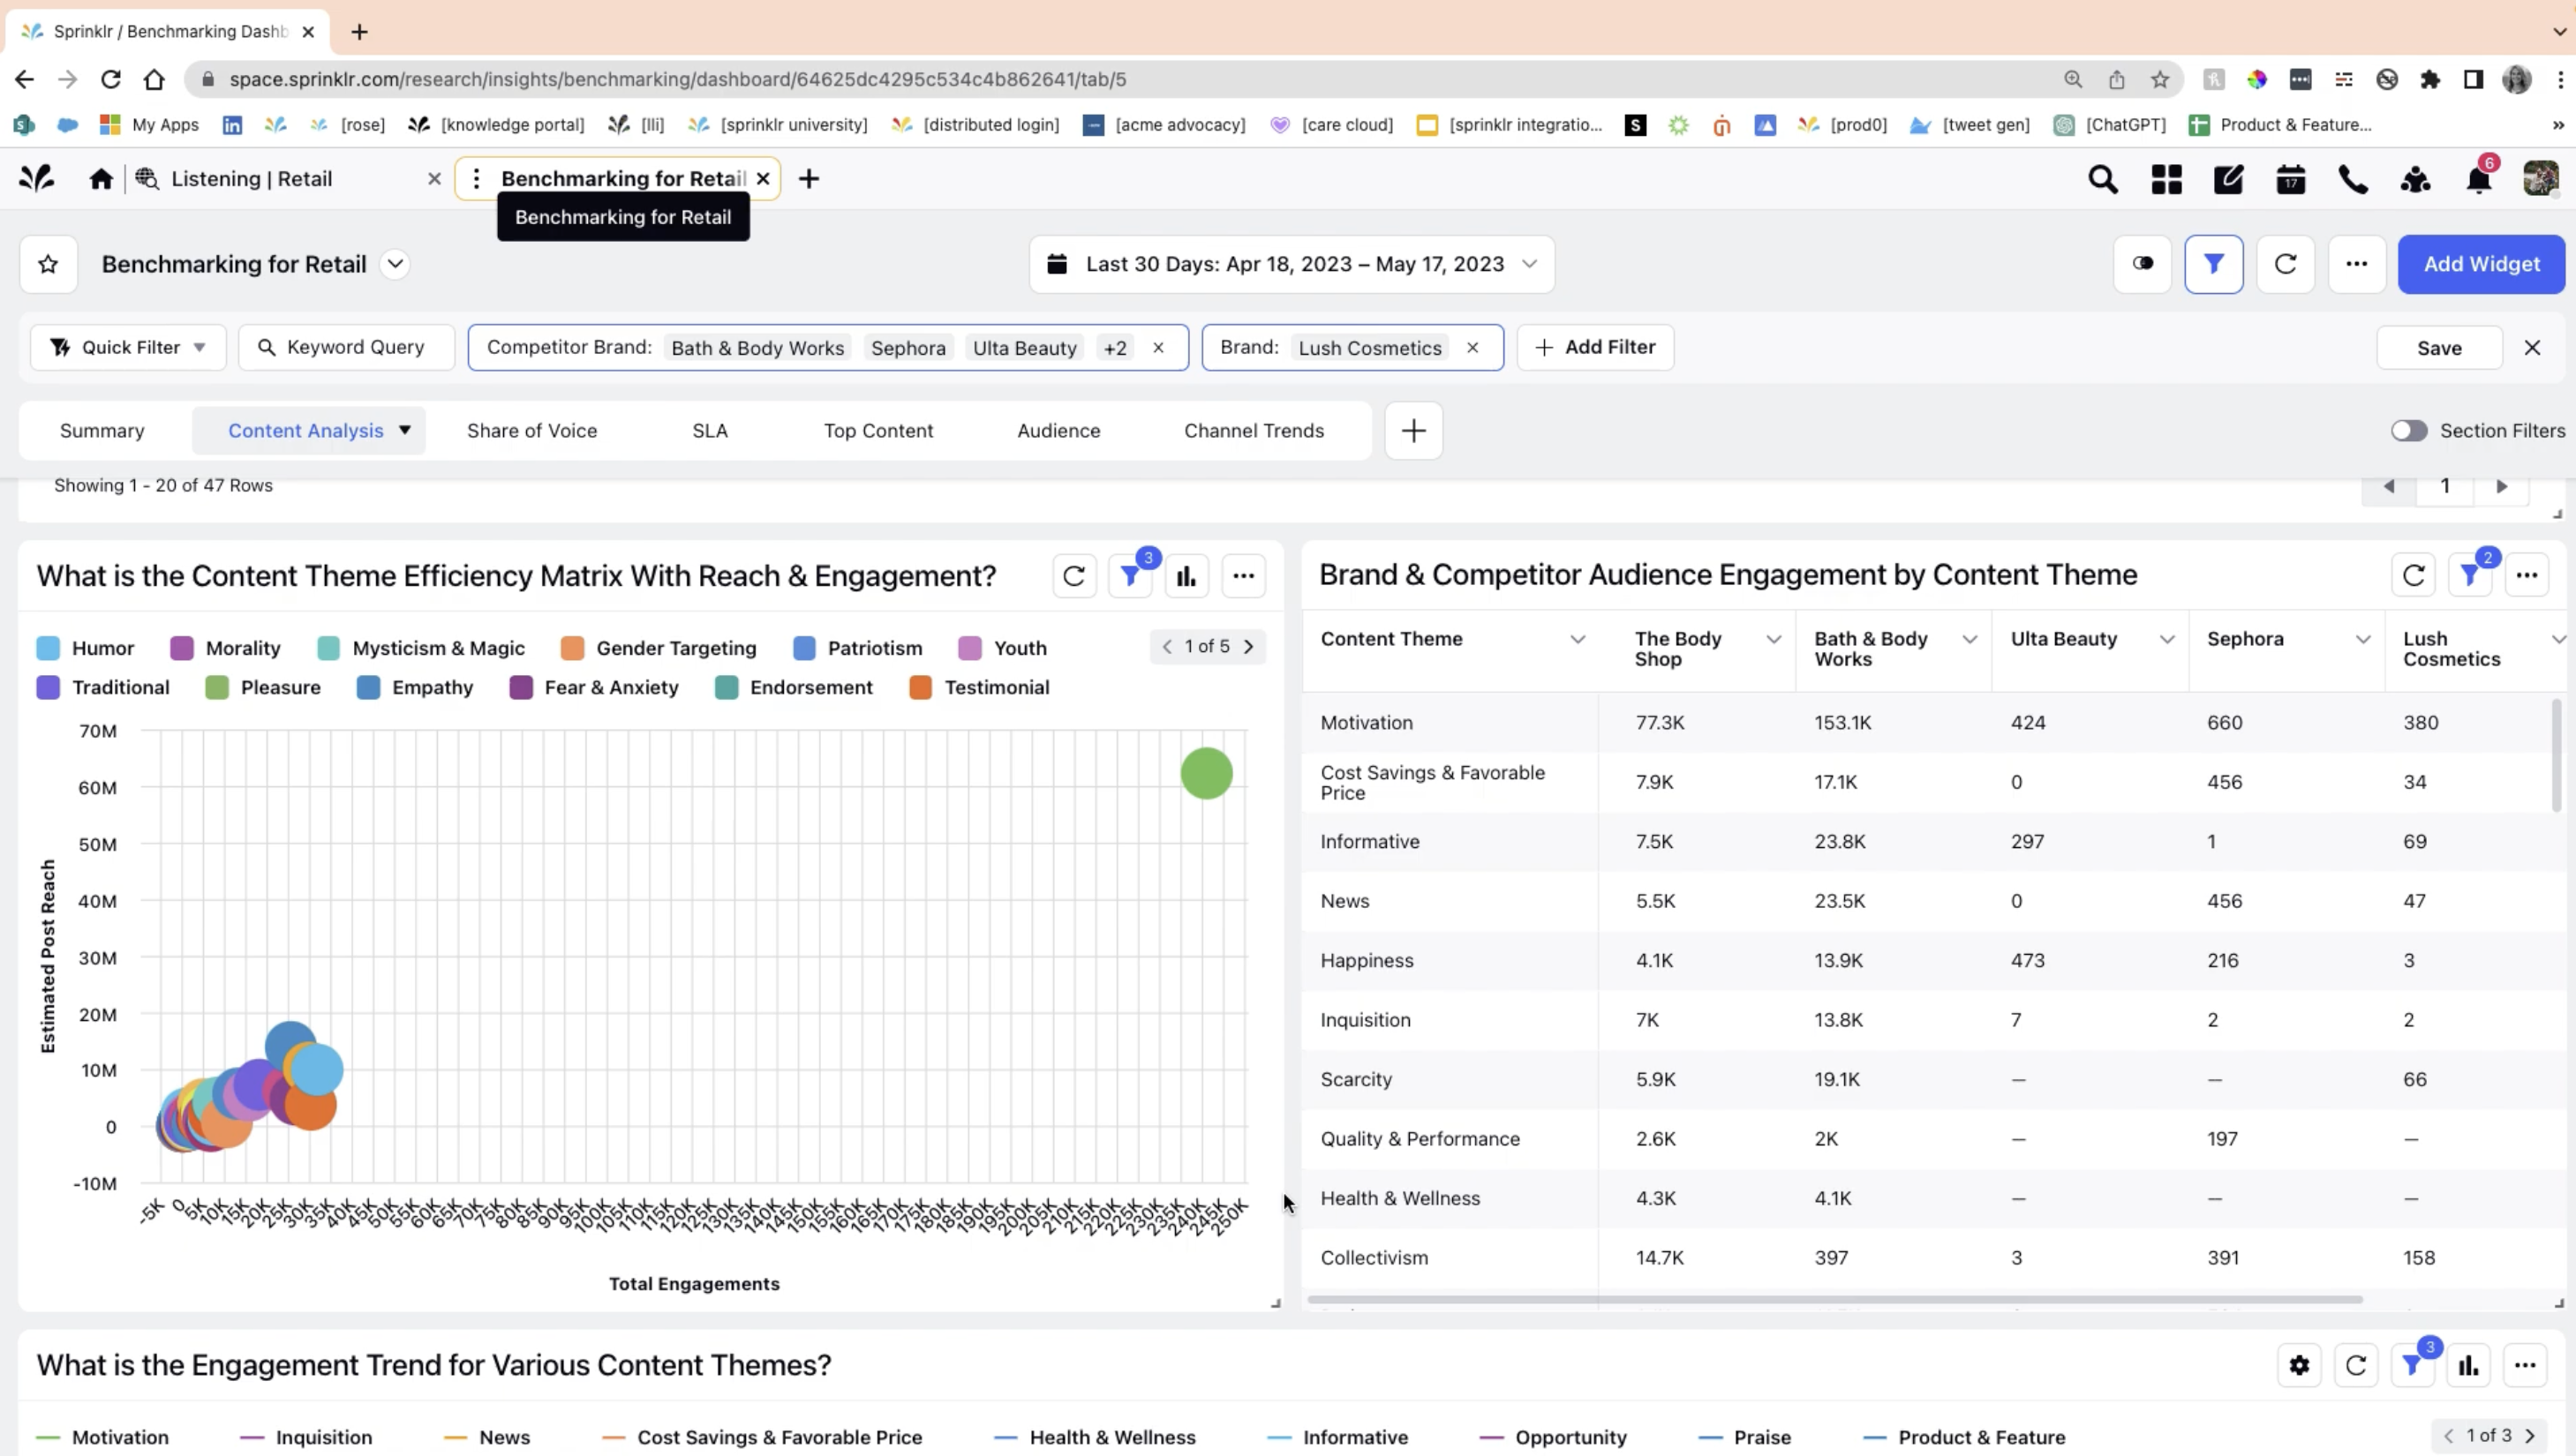The image size is (2576, 1456).
Task: Open the Top Content tab
Action: point(877,431)
